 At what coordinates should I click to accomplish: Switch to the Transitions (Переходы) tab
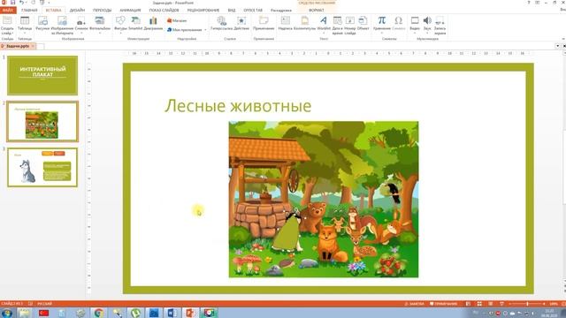coord(103,10)
